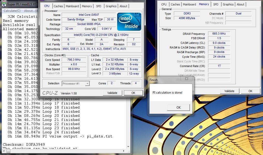This screenshot has width=263, height=155.
Task: Click the Loop 20 finished line in Super PI
Action: click(44, 116)
